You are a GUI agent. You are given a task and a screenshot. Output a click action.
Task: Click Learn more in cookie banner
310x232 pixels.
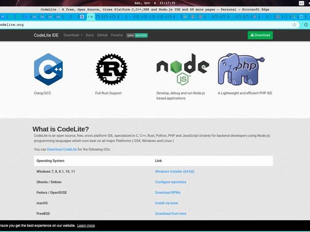(x=86, y=225)
